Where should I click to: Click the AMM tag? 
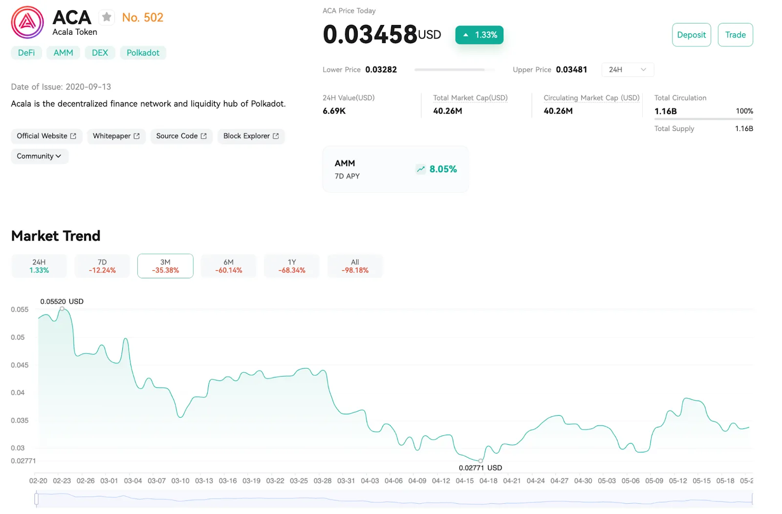coord(64,53)
